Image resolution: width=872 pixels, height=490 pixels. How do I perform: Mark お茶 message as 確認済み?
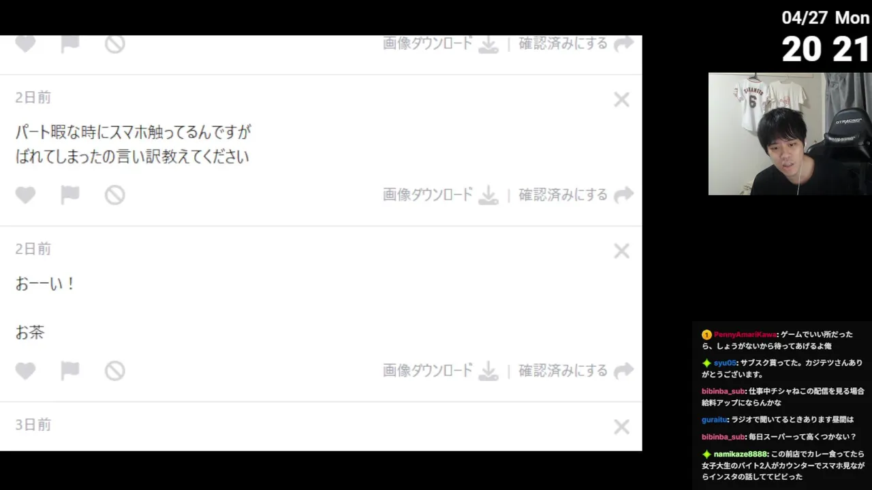[x=576, y=371]
